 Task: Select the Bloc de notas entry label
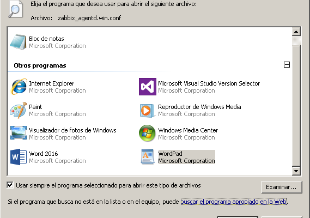point(46,39)
